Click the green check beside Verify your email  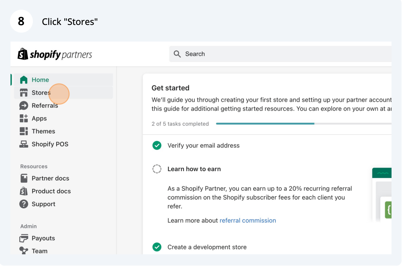point(157,146)
